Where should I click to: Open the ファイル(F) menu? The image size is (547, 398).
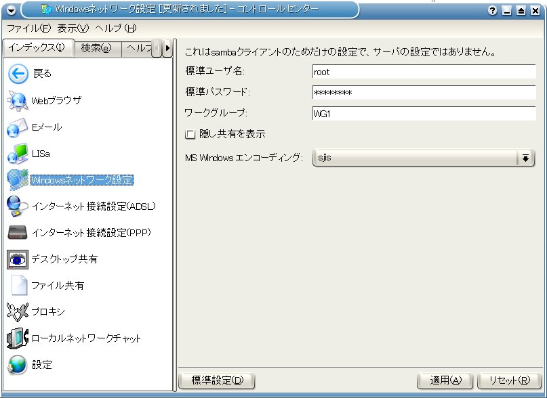coord(29,28)
